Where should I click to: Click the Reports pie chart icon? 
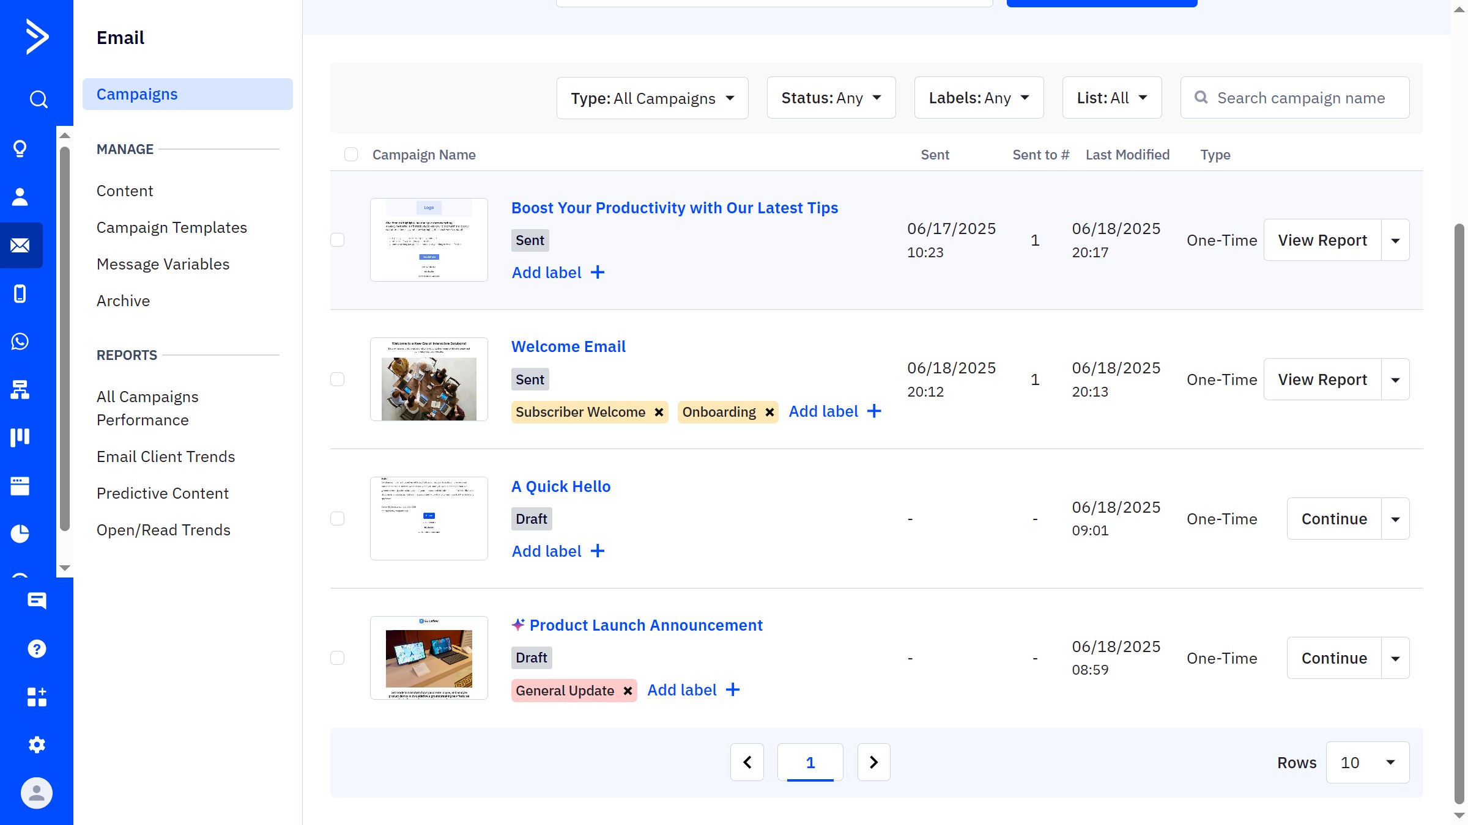pyautogui.click(x=20, y=533)
